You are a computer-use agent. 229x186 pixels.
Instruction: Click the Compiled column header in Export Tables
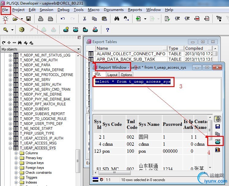198,48
